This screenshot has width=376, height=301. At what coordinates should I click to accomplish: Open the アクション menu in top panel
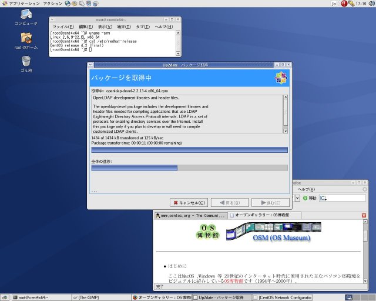tap(52, 4)
